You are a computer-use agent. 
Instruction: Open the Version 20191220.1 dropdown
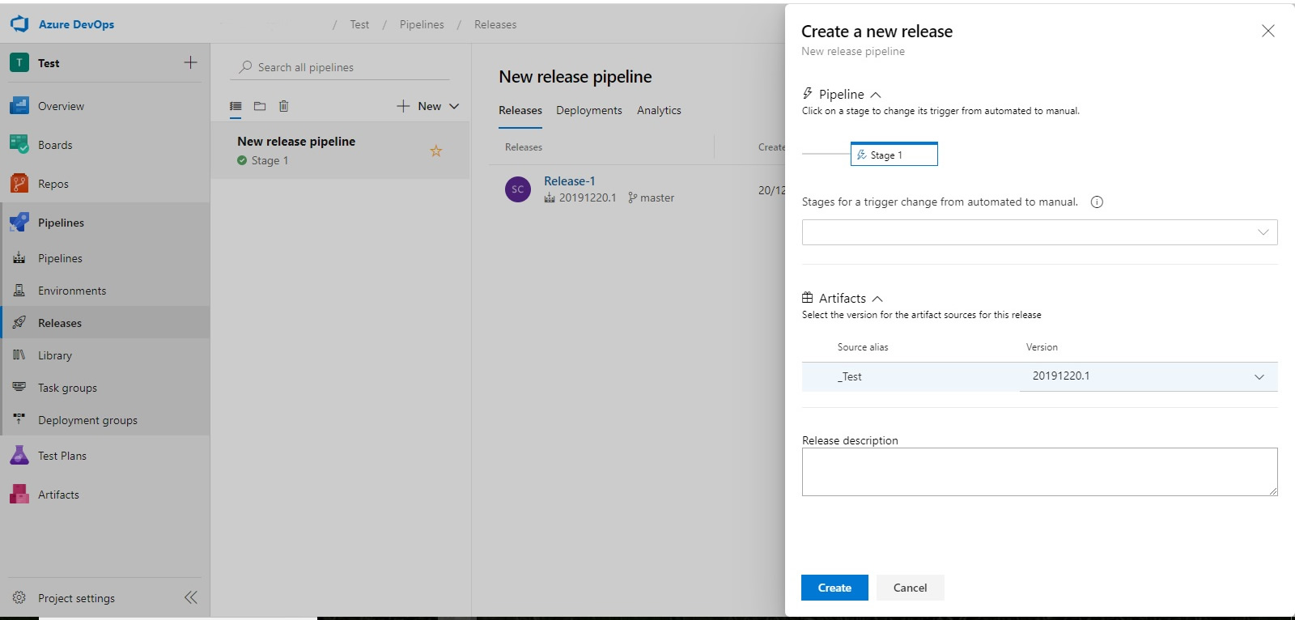pos(1149,376)
